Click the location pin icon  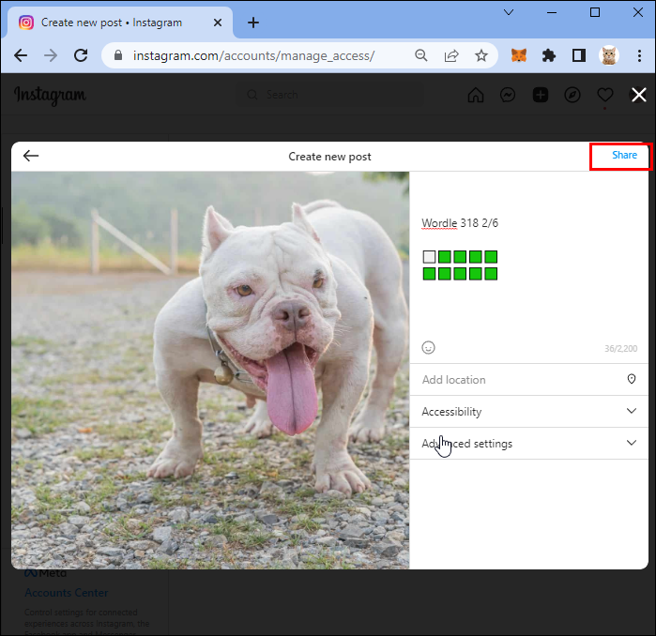pyautogui.click(x=632, y=379)
